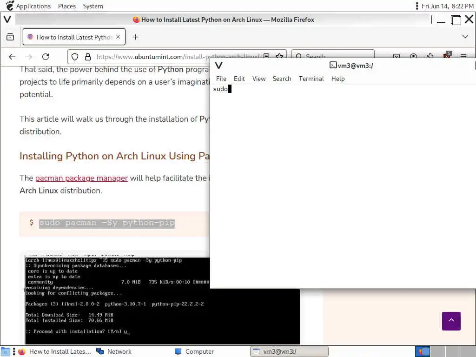Click the terminal input area with sudo
The width and height of the screenshot is (476, 357).
343,186
